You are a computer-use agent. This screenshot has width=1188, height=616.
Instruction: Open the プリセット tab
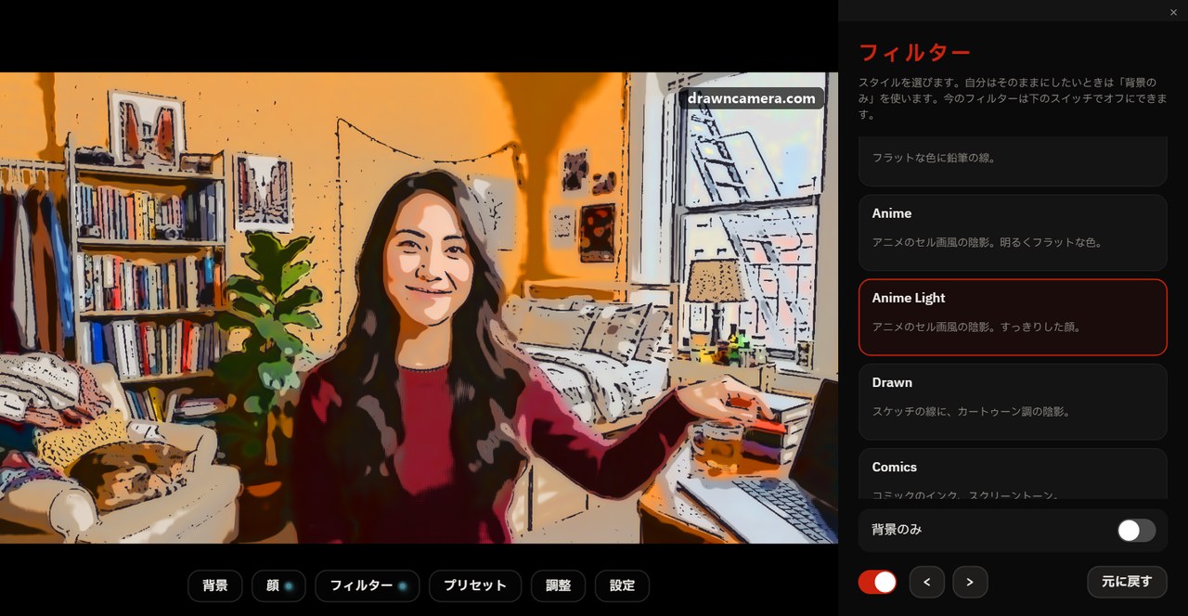475,585
